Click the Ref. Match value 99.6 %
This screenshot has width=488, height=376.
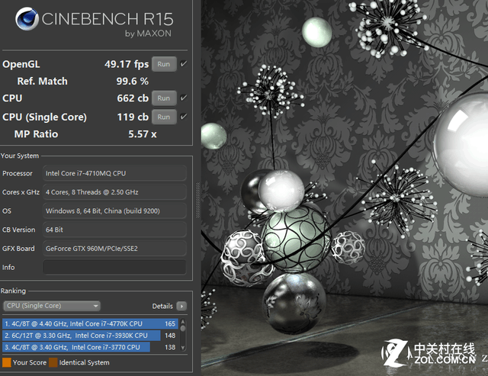tap(132, 82)
